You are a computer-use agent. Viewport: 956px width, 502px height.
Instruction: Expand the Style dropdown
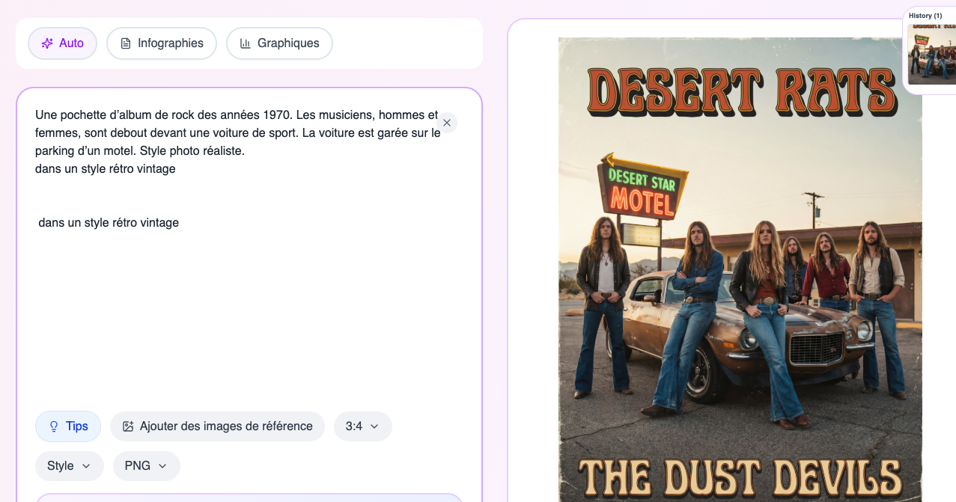[x=69, y=466]
